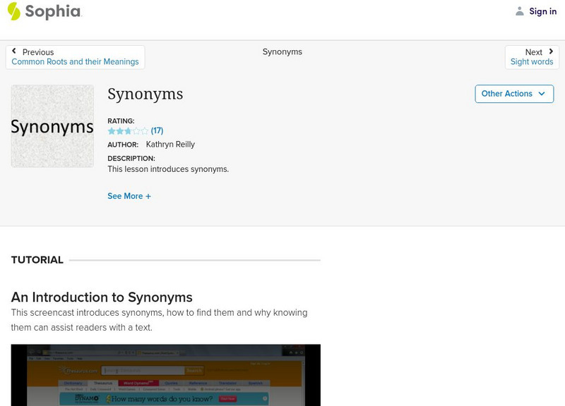Click the rating stars
Image resolution: width=565 pixels, height=406 pixels.
128,130
